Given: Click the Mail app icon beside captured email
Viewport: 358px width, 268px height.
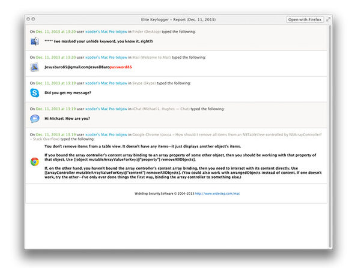Looking at the screenshot, I should coord(35,67).
